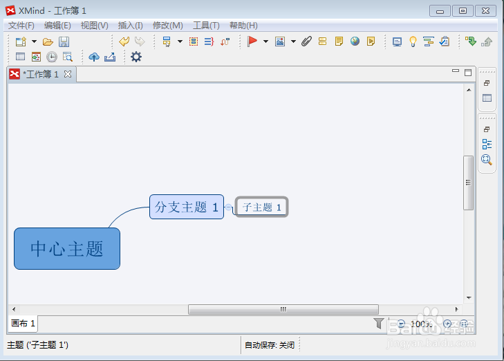The height and width of the screenshot is (361, 504).
Task: Open the 视图(V) menu
Action: [x=95, y=26]
